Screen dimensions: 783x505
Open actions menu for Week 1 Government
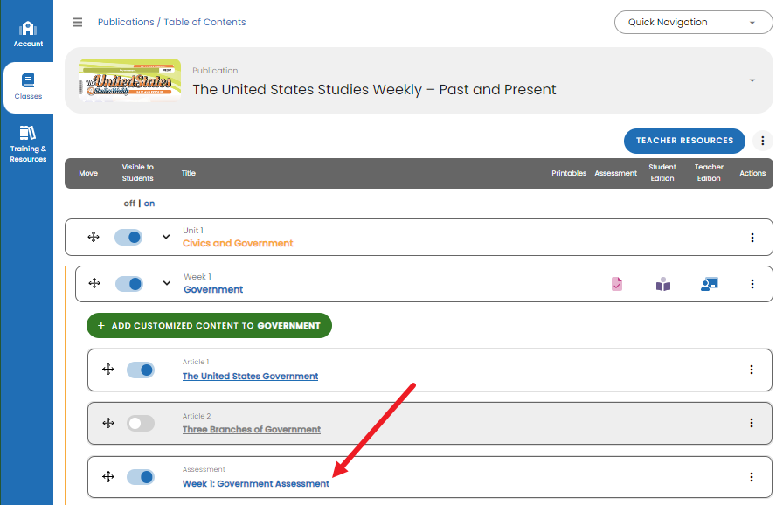click(752, 284)
